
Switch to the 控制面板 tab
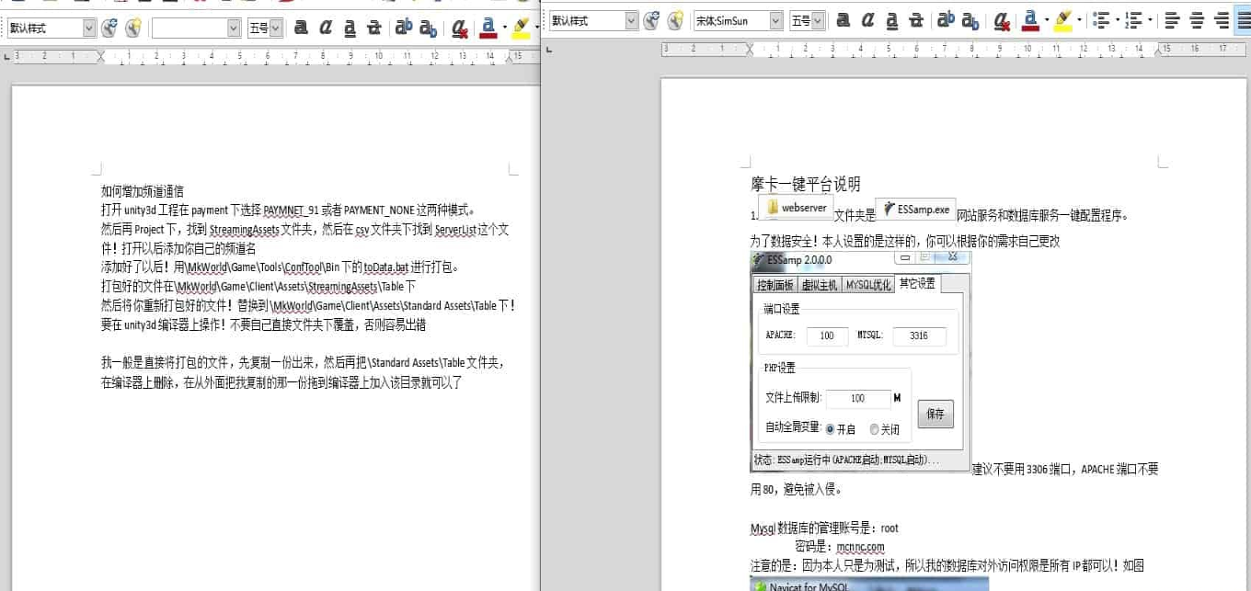774,285
